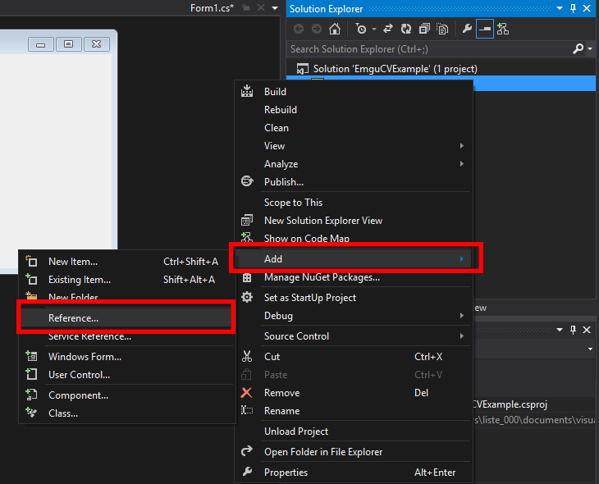The image size is (599, 484).
Task: Choose Rebuild from context menu
Action: [354, 110]
